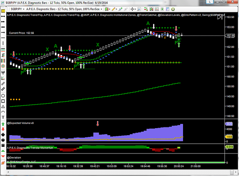The image size is (239, 176).
Task: Select the Andrews Pitchfork tool
Action: [3, 73]
